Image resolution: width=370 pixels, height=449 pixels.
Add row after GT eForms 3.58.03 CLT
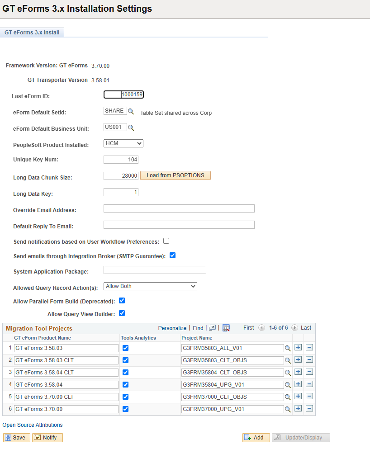[298, 359]
